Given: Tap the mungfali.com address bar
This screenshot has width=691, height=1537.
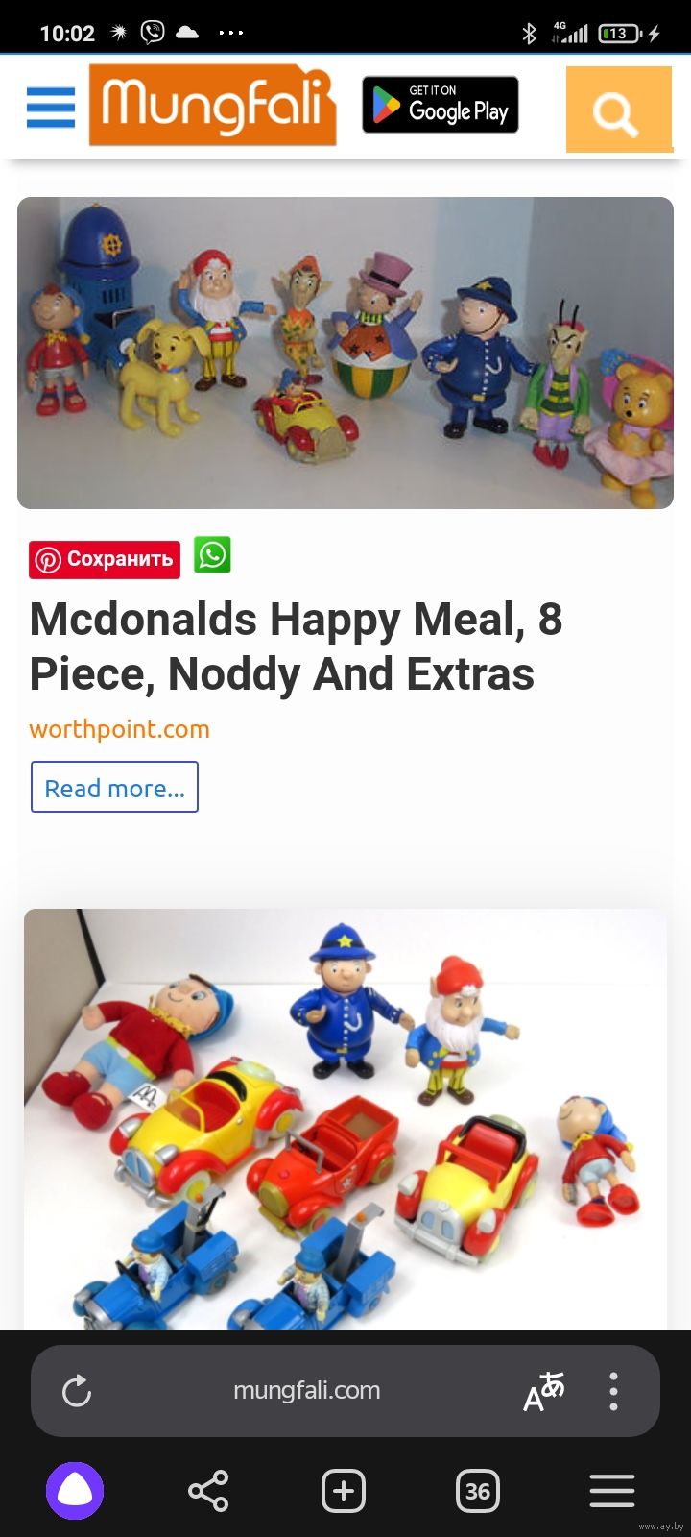Looking at the screenshot, I should [x=307, y=1390].
